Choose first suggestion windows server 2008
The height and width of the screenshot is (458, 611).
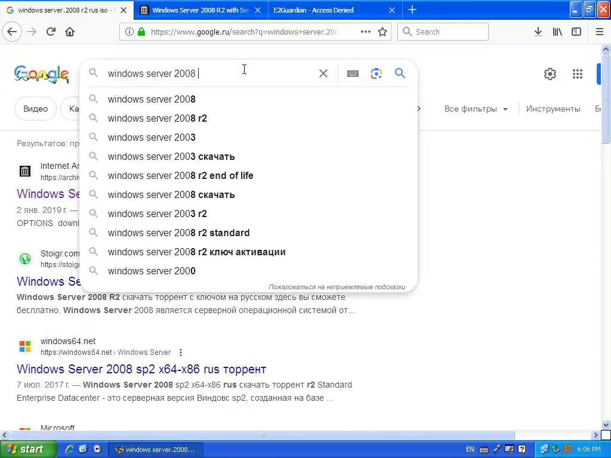click(248, 99)
